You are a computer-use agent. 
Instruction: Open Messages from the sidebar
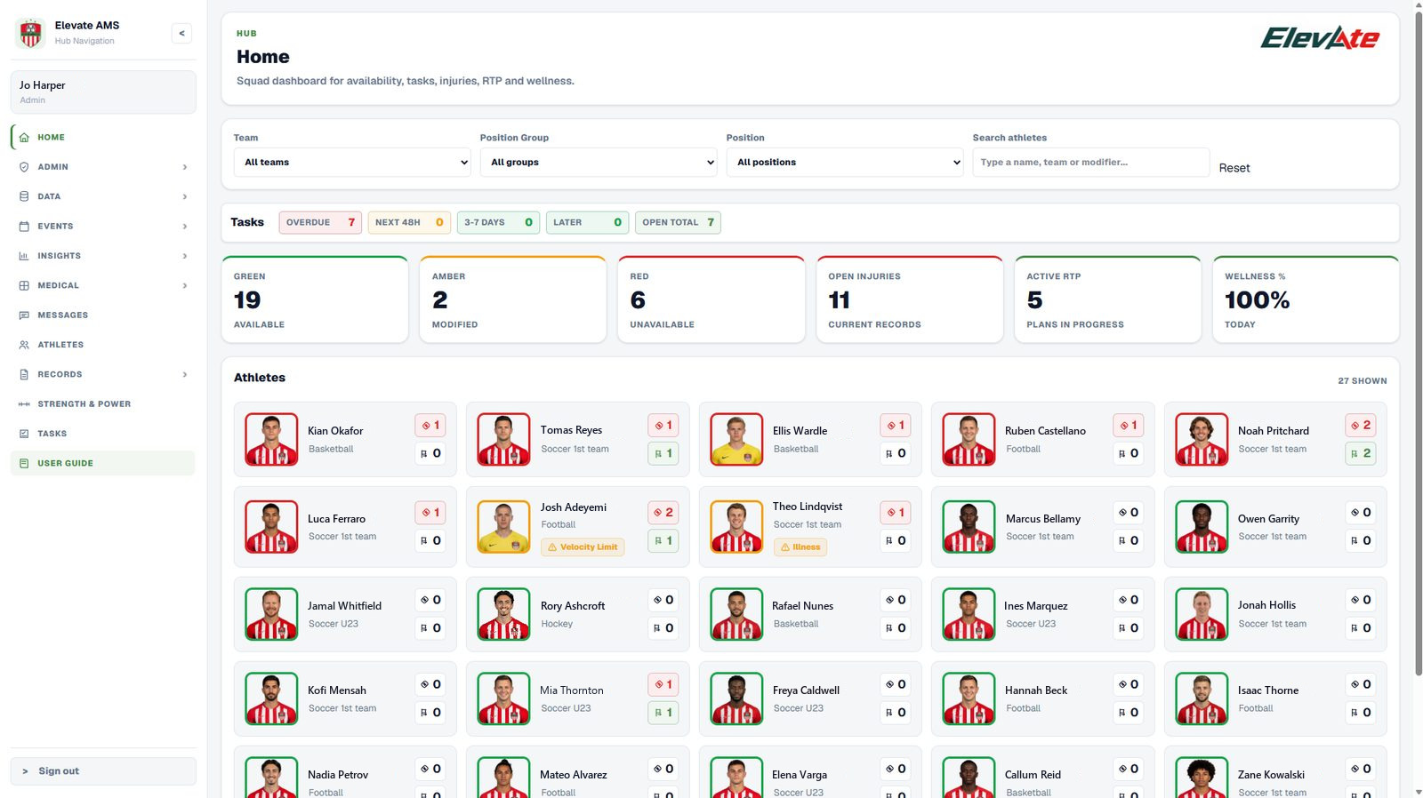pyautogui.click(x=103, y=315)
